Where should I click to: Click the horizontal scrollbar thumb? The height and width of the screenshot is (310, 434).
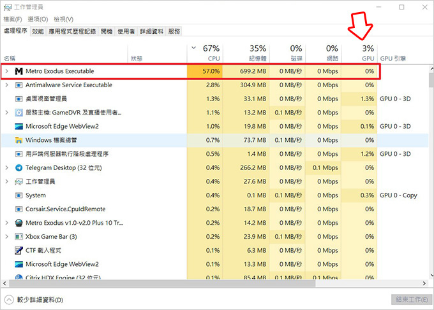click(x=162, y=283)
